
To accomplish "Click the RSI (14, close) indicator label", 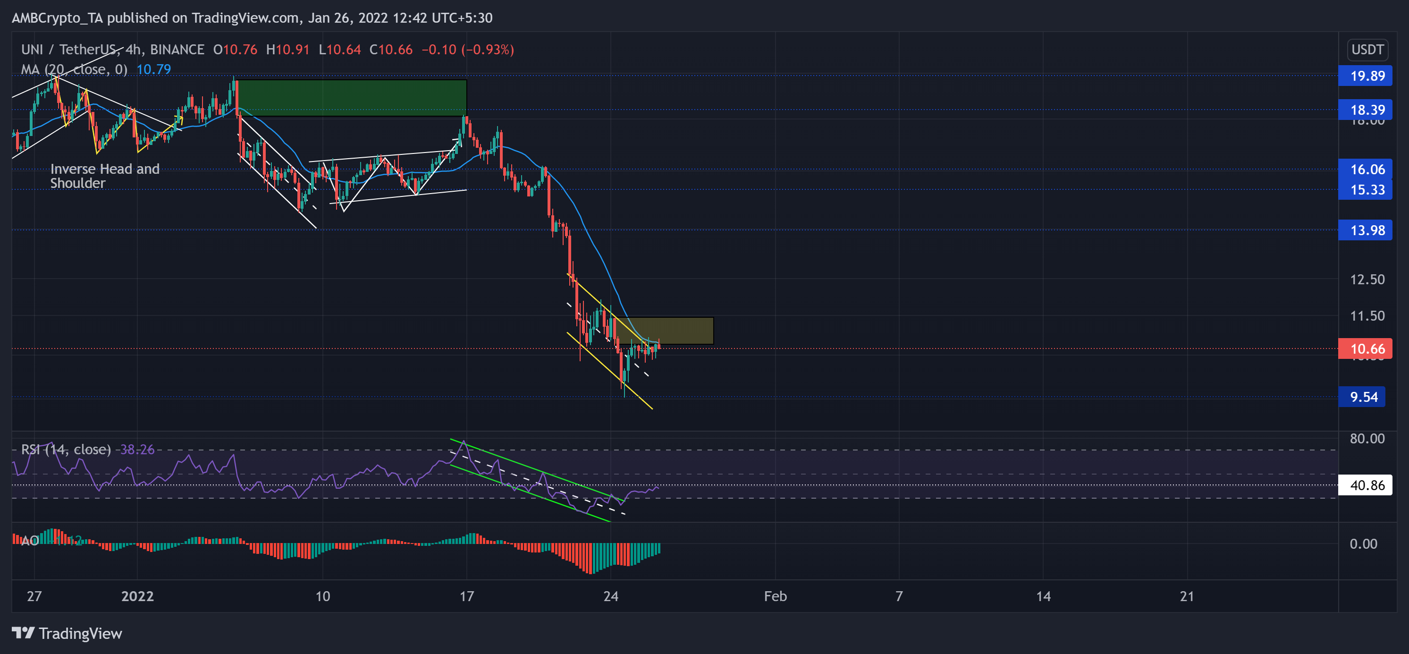I will pos(66,450).
